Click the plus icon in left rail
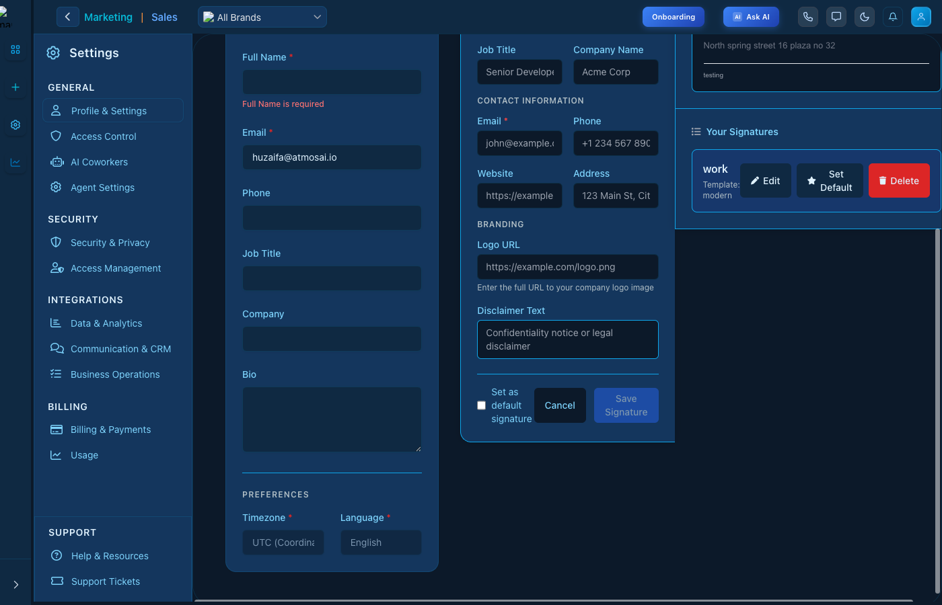 15,87
